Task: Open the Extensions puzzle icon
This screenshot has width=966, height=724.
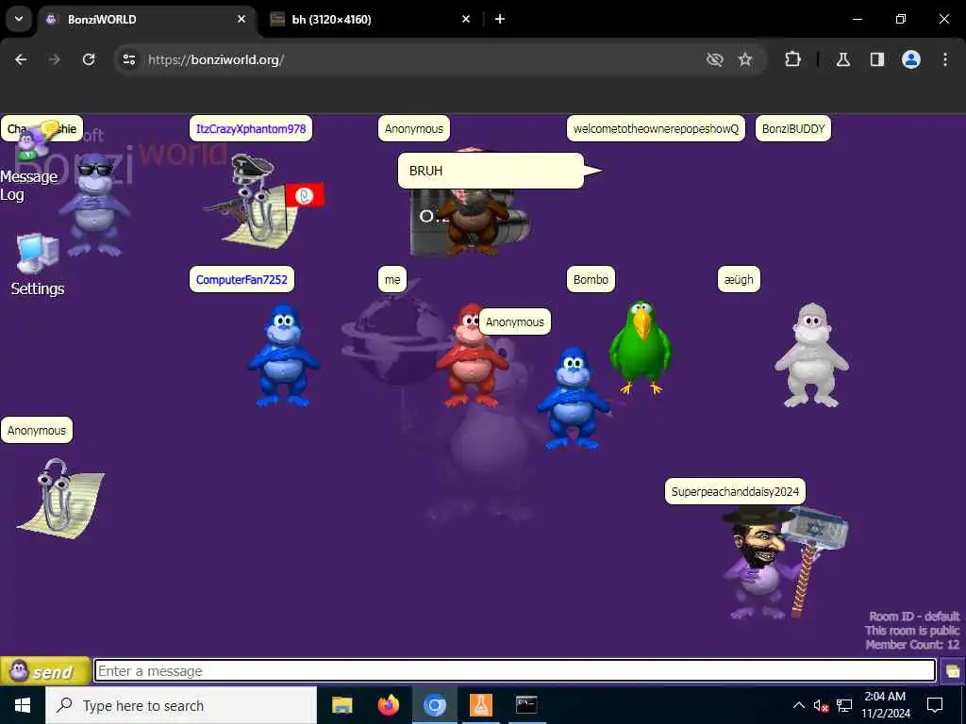Action: 792,59
